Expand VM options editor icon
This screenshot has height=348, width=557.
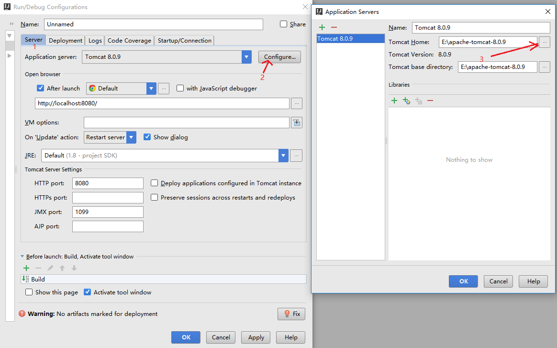(297, 123)
